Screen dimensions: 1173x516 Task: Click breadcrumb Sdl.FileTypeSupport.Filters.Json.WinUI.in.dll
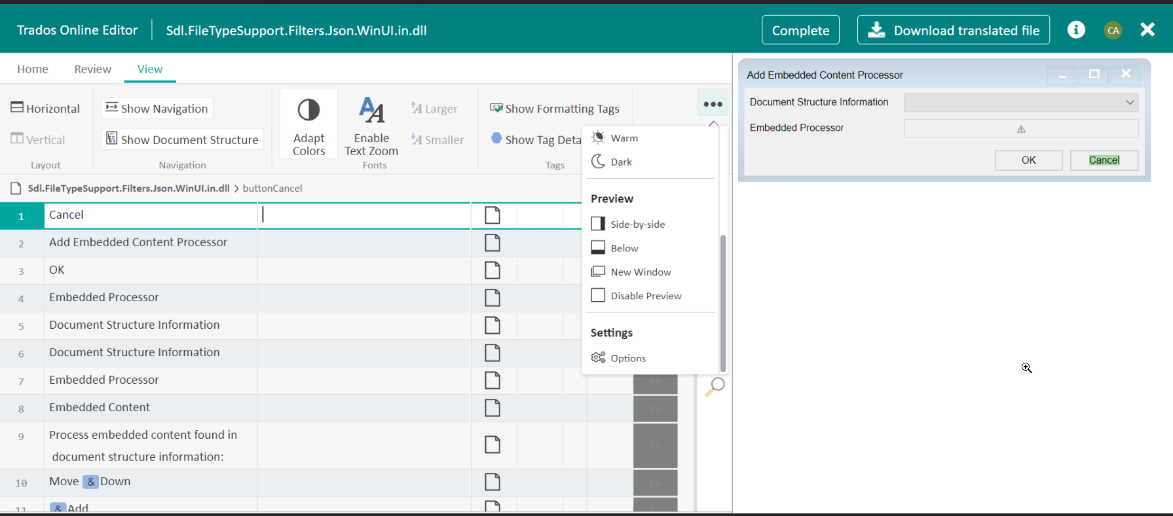[x=128, y=188]
